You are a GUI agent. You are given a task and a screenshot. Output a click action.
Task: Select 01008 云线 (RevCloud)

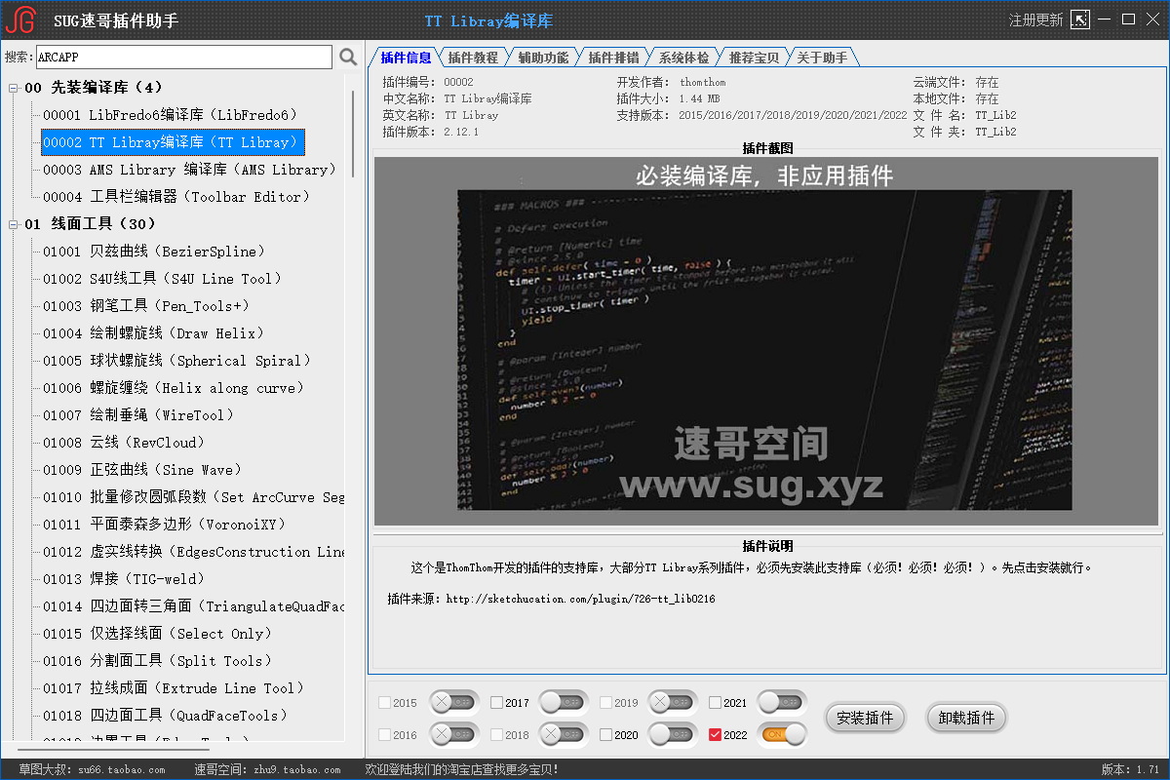tap(124, 443)
